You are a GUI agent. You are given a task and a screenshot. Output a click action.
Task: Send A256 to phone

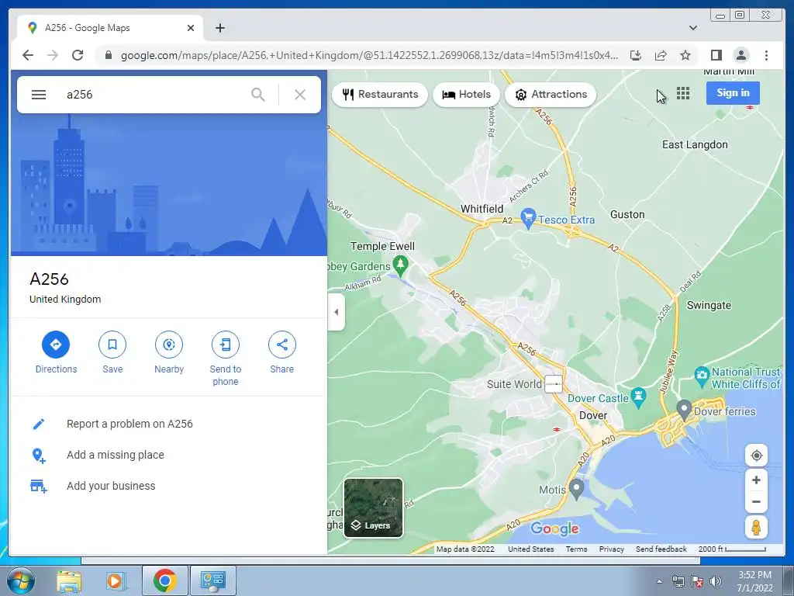[x=226, y=359]
